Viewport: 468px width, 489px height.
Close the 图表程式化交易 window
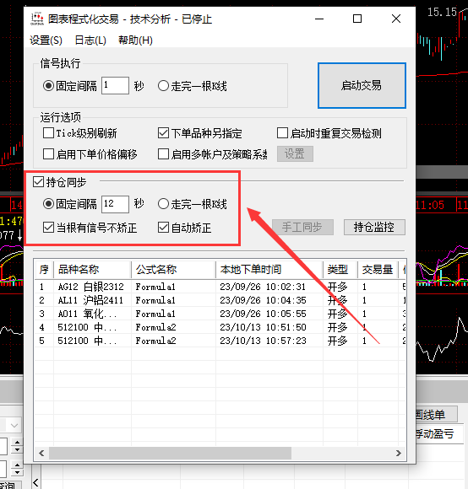pos(396,19)
